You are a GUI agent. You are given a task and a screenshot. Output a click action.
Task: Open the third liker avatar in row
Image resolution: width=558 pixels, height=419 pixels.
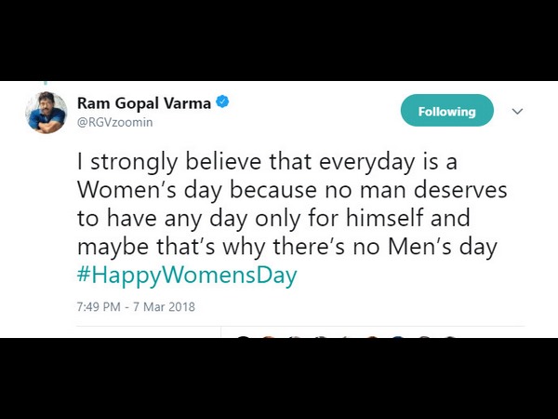(x=296, y=337)
